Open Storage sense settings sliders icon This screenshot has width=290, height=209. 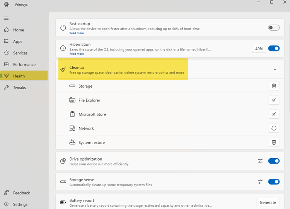[260, 181]
